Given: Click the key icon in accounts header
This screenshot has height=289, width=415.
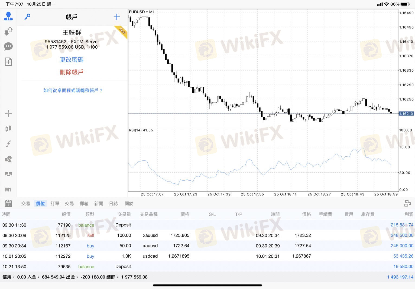Looking at the screenshot, I should 27,17.
